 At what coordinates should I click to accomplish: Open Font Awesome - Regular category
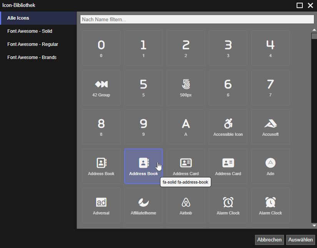click(x=38, y=44)
